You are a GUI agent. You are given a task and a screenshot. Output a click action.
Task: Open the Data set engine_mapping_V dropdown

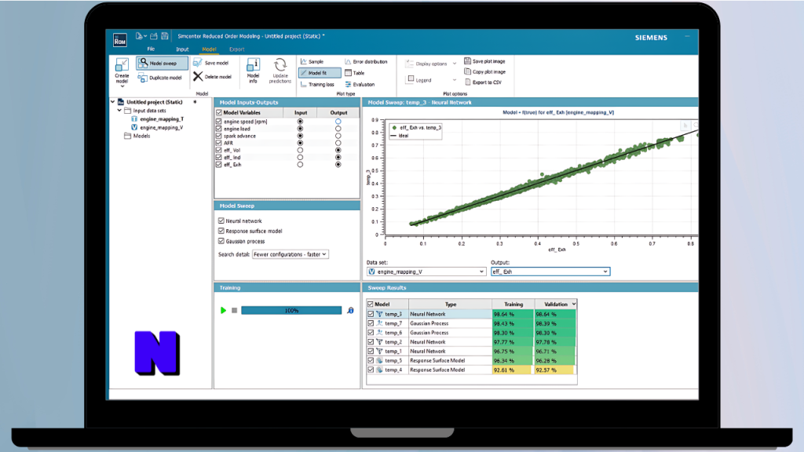426,272
